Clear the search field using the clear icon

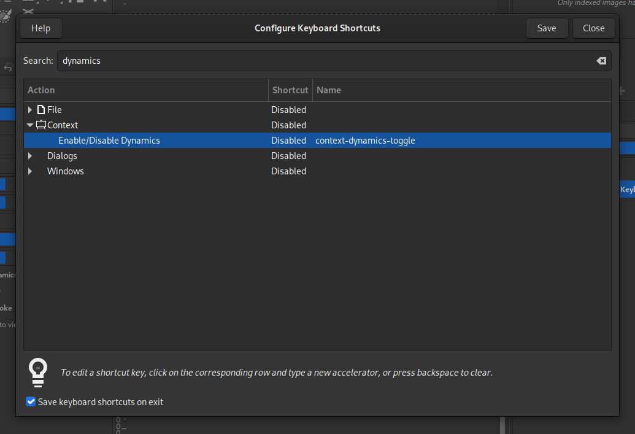coord(601,60)
